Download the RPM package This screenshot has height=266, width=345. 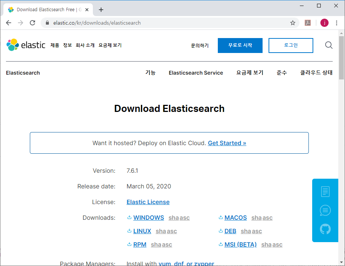(x=140, y=244)
